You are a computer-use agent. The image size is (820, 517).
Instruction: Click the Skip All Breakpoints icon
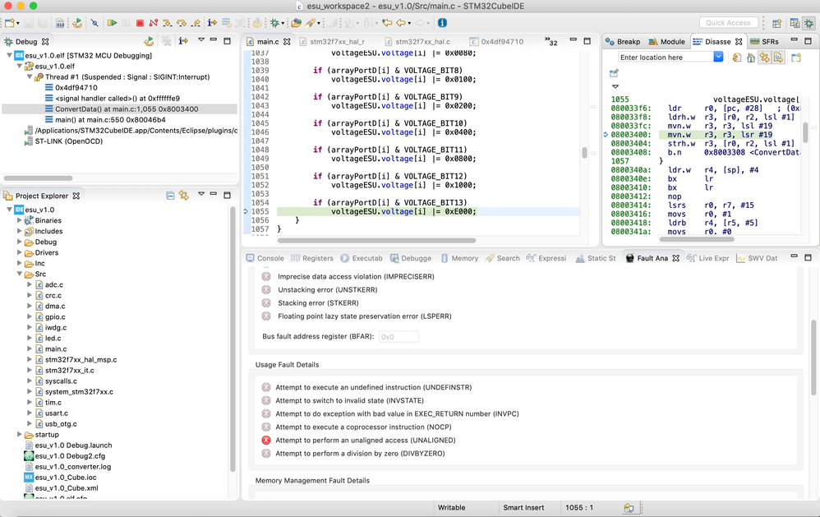pyautogui.click(x=94, y=23)
